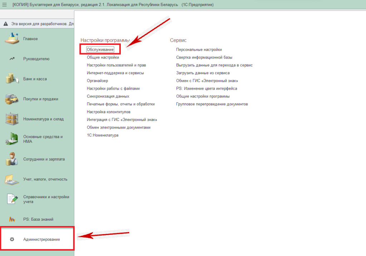Open the hamburger main menu icon
366x256 pixels.
click(5, 5)
